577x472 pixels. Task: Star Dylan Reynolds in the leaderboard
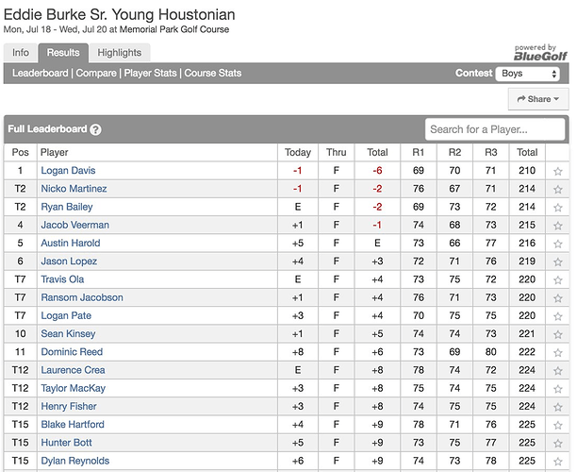click(x=558, y=461)
